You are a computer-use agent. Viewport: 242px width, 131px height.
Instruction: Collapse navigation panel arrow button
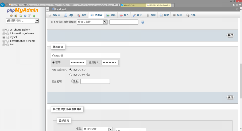47,9
